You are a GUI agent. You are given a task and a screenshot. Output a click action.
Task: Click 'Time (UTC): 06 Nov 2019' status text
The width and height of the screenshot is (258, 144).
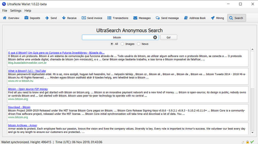click(79, 142)
